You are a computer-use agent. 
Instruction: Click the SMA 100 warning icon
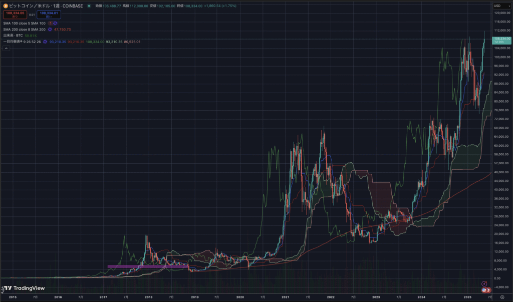(50, 24)
